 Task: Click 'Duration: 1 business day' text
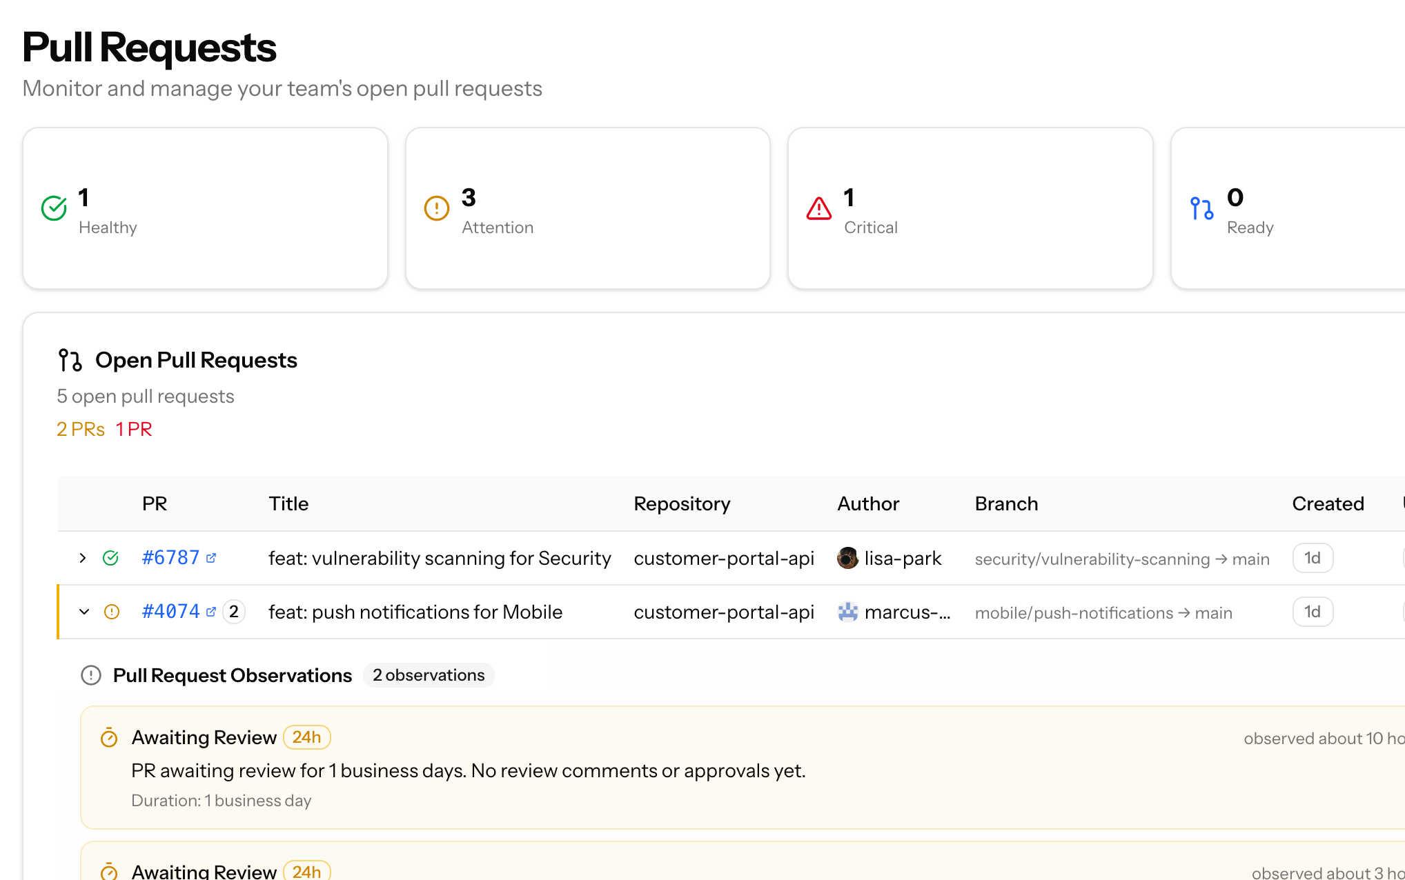click(221, 801)
